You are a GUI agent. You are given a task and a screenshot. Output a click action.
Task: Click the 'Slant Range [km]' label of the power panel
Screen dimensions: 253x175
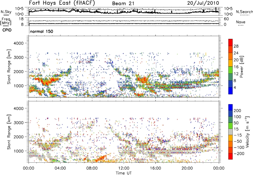[x=9, y=67]
